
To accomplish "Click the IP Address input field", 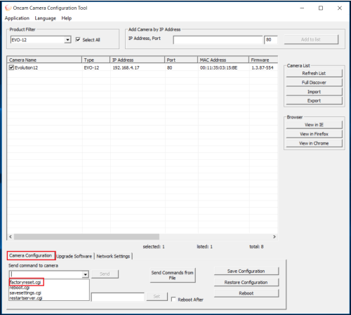I will 218,40.
